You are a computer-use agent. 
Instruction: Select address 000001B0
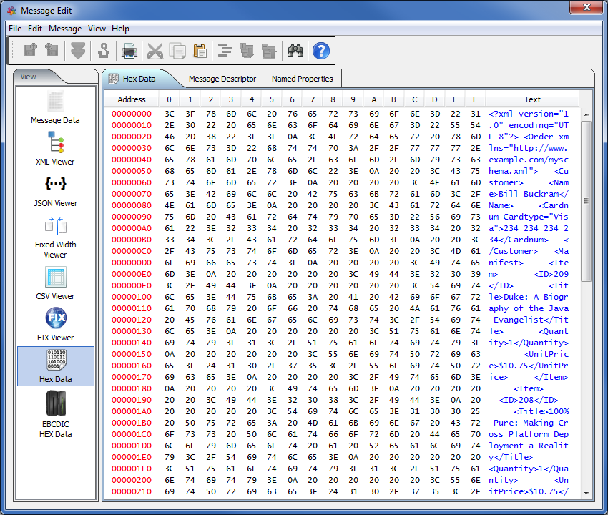(x=132, y=423)
